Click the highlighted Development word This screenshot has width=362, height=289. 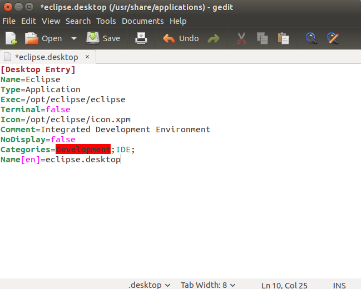coord(83,150)
